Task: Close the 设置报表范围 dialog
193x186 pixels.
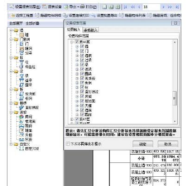Action: [x=175, y=23]
